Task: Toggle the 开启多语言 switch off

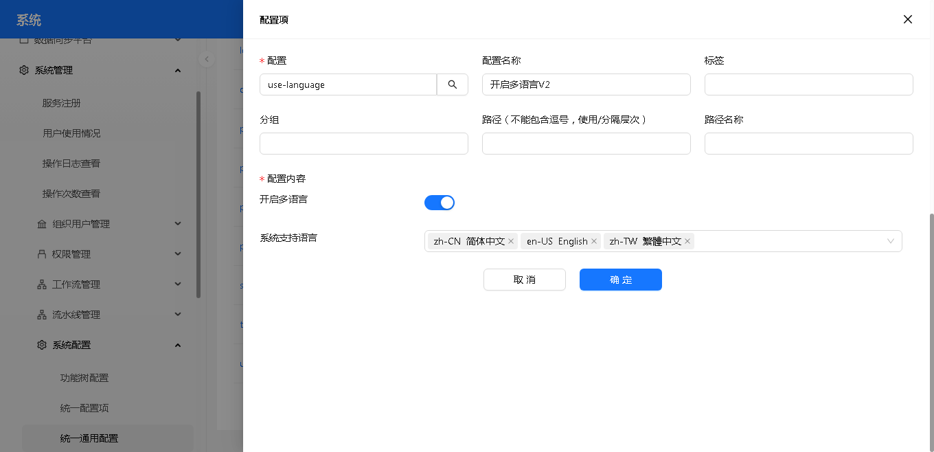Action: (x=440, y=203)
